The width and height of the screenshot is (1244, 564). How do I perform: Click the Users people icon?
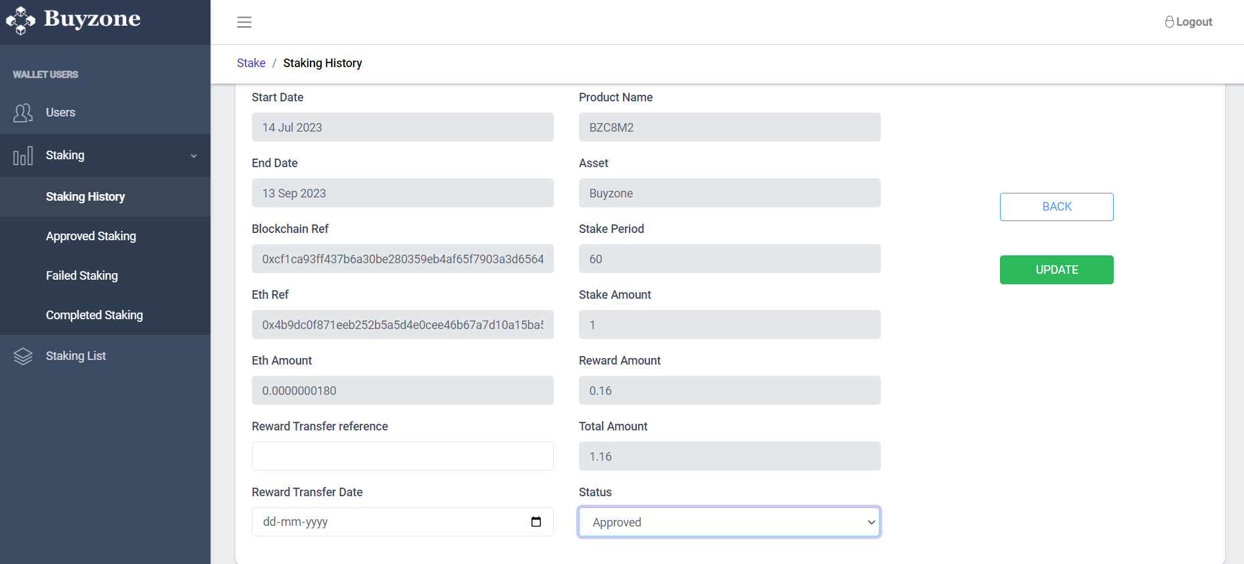point(23,113)
